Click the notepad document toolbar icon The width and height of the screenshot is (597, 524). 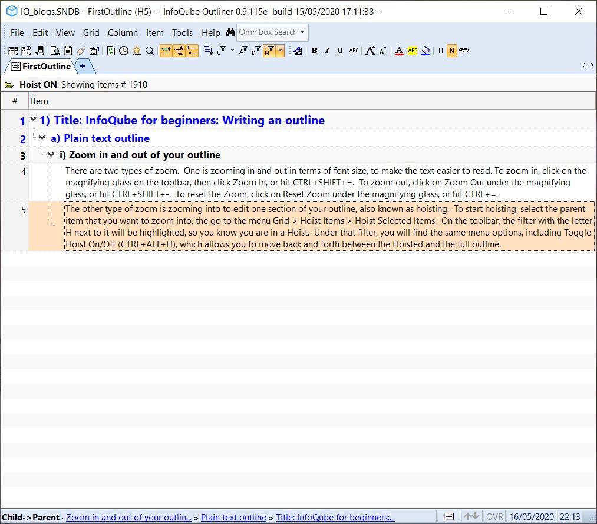[68, 51]
